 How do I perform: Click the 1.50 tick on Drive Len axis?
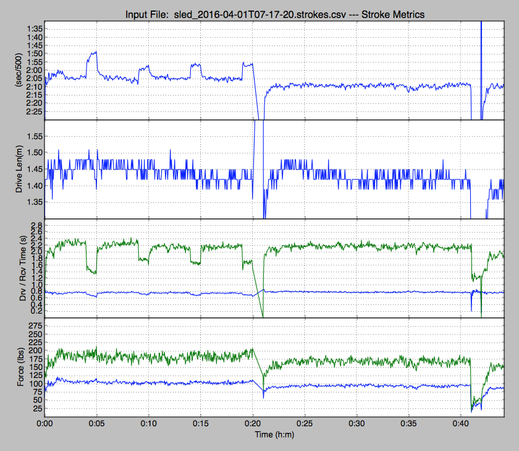coord(35,153)
